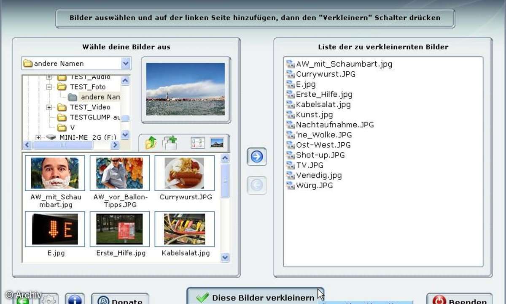Viewport: 506px width, 304px height.
Task: Add all images with the plus icon
Action: click(170, 143)
